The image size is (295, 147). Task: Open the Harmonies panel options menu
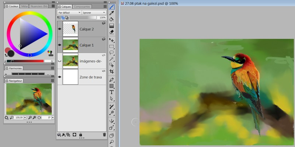[52, 68]
